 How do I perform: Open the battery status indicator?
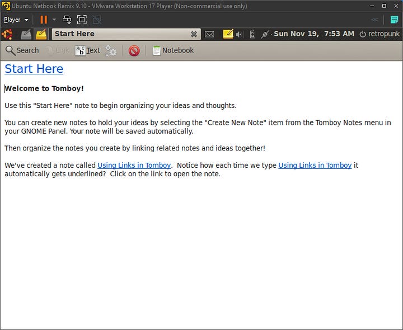pos(252,34)
